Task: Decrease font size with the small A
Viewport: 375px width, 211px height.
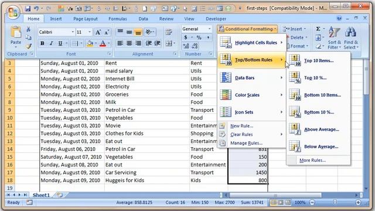Action: click(107, 32)
